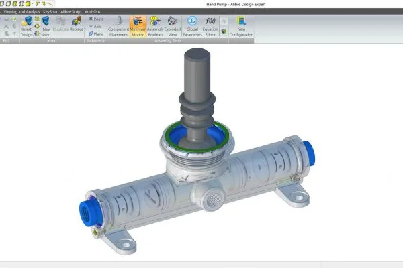Select the blue fitting on right end of pump
This screenshot has height=268, width=403.
click(x=309, y=153)
